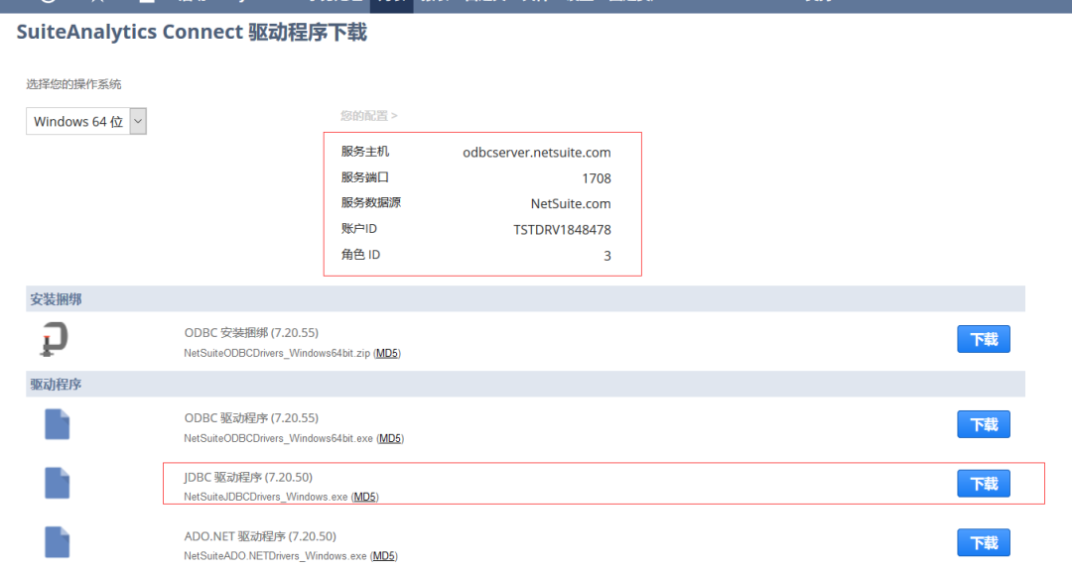Viewport: 1072px width, 569px height.
Task: Click the 选择您的操作系统 label
Action: click(x=73, y=84)
